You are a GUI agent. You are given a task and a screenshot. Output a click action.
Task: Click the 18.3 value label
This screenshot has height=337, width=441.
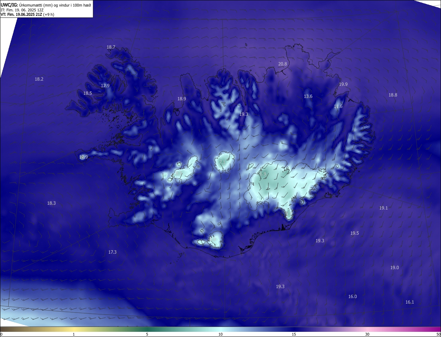51,203
